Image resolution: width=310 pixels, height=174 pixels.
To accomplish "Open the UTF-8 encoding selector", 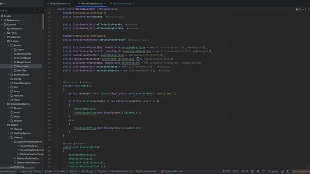I will (x=244, y=172).
